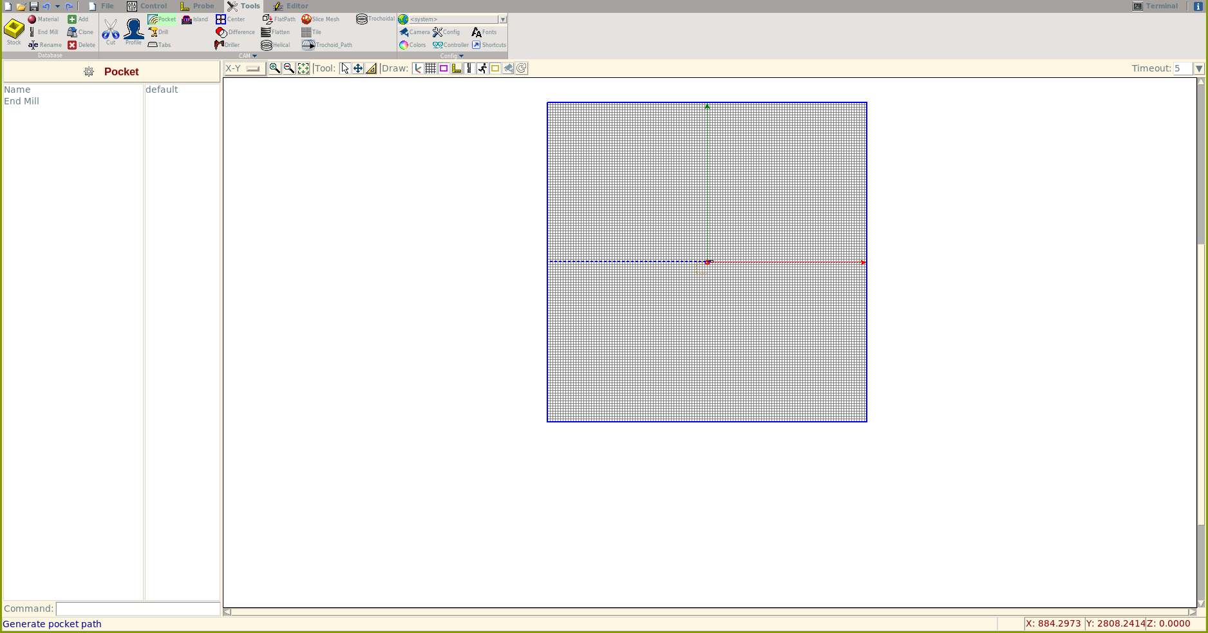
Task: Switch to the Tools tab
Action: (244, 6)
